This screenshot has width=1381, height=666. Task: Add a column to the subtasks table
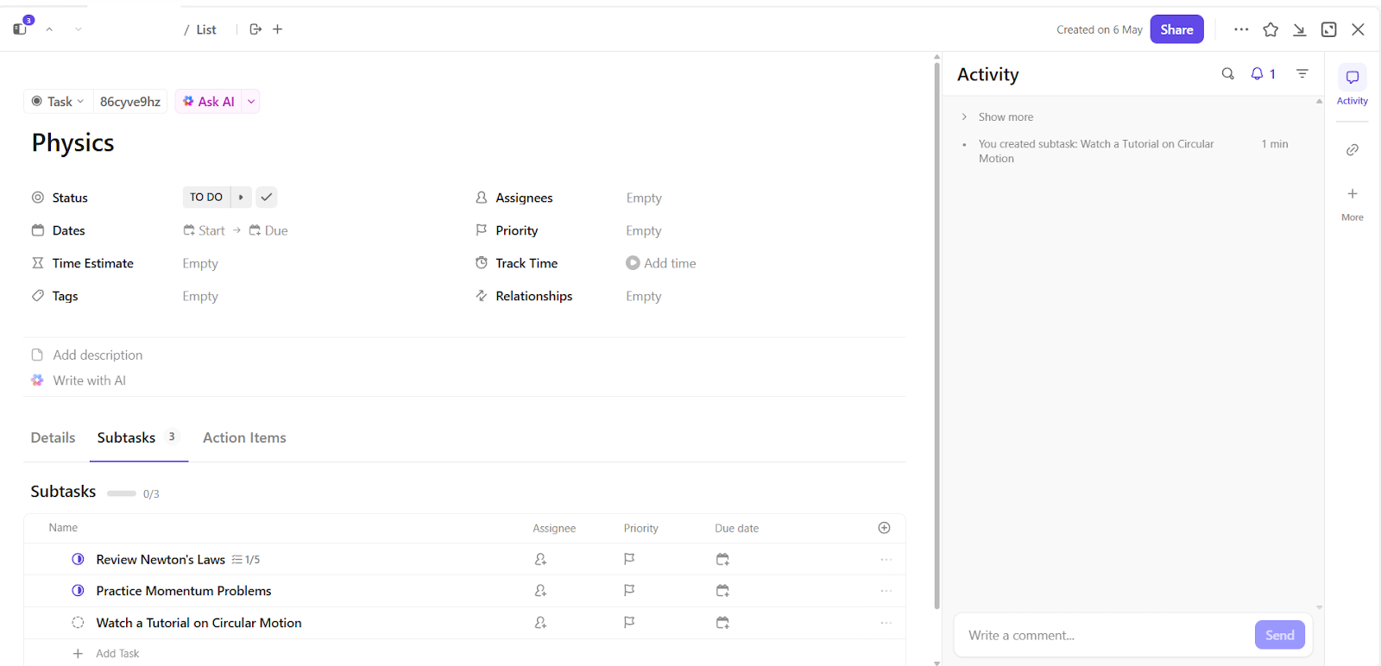coord(884,528)
